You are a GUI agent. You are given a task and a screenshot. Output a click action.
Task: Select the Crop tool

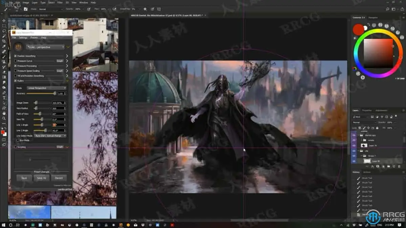coord(4,41)
